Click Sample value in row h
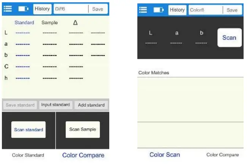This screenshot has height=164, width=247. click(x=50, y=78)
